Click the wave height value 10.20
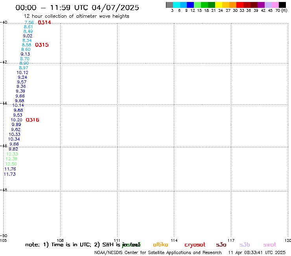Viewport: 291px width, 256px height. [17, 120]
